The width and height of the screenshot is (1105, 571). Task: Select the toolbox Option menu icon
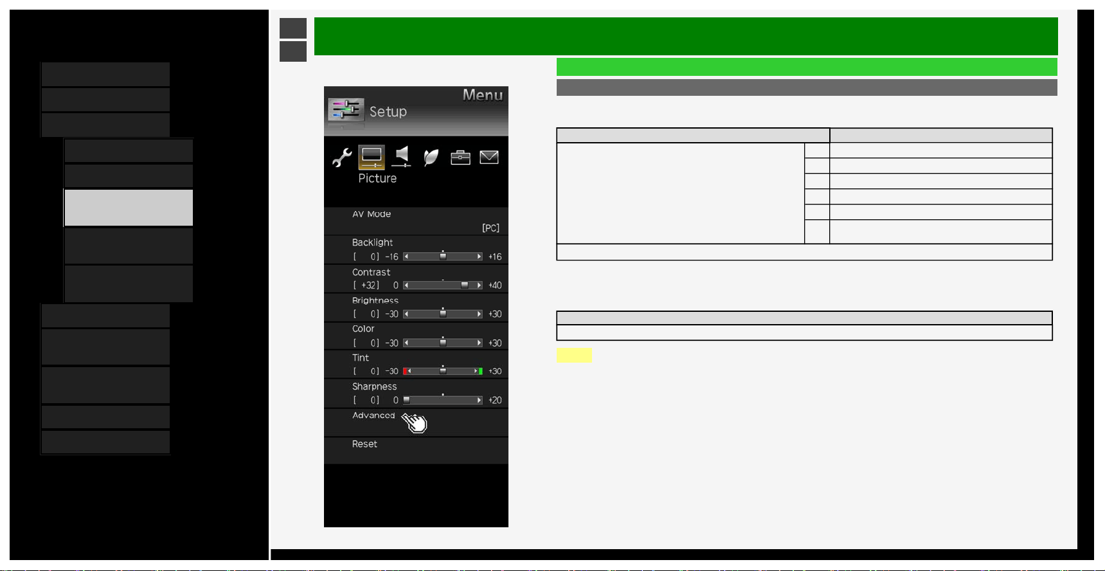point(460,157)
